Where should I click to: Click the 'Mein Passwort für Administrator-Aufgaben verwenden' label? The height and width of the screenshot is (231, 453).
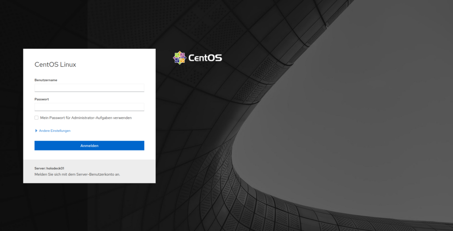click(x=86, y=118)
